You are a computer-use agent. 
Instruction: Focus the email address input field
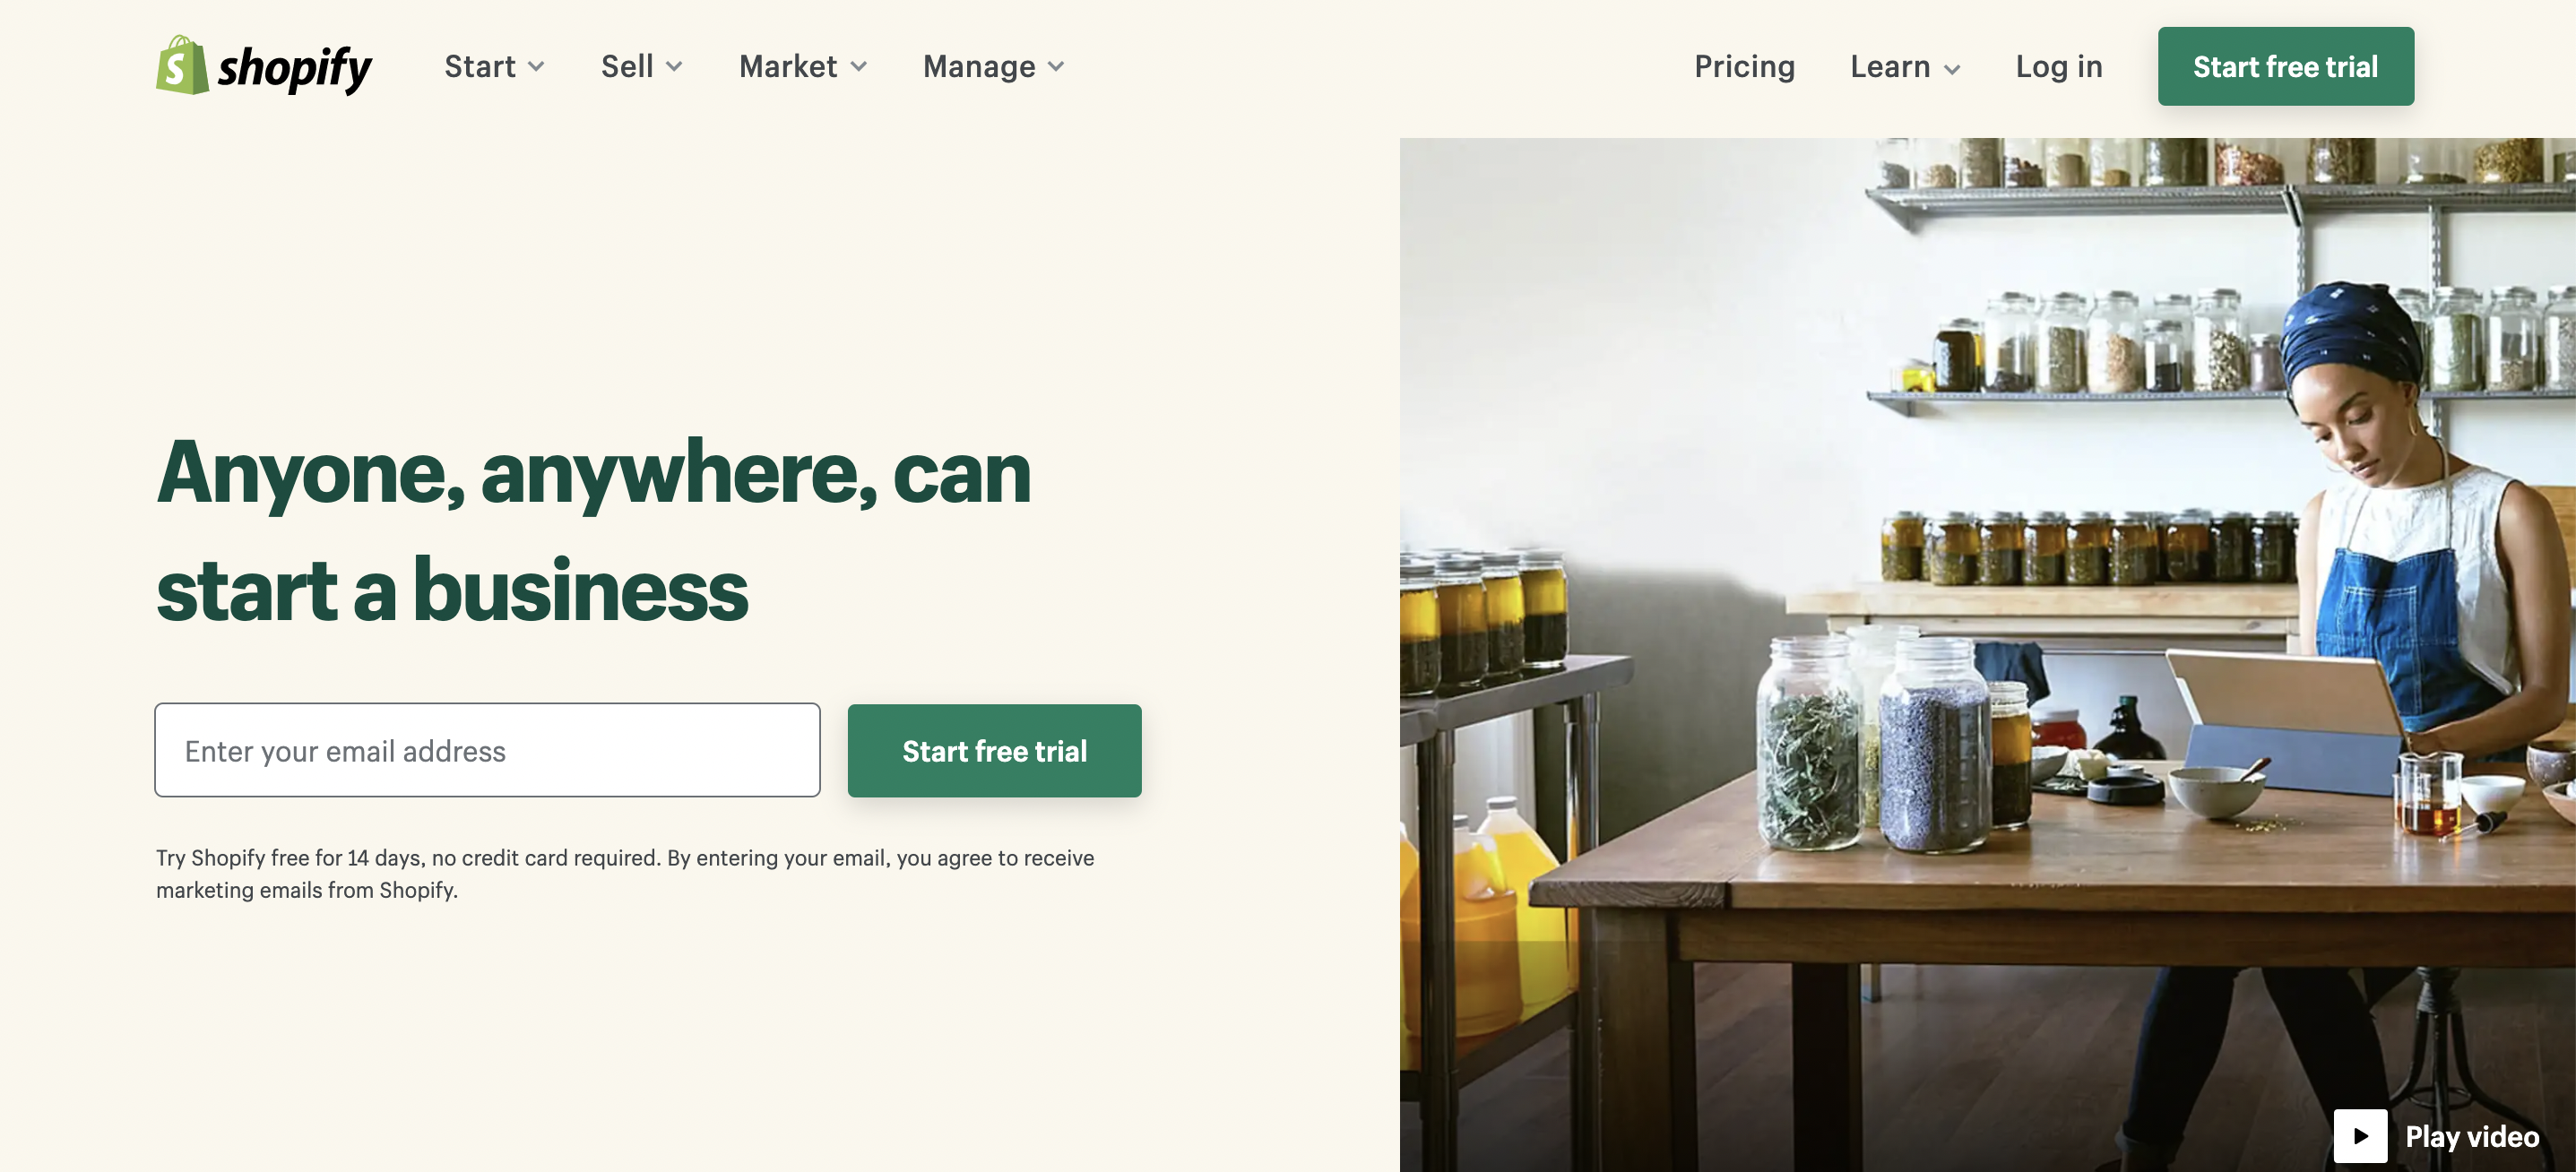(x=487, y=750)
